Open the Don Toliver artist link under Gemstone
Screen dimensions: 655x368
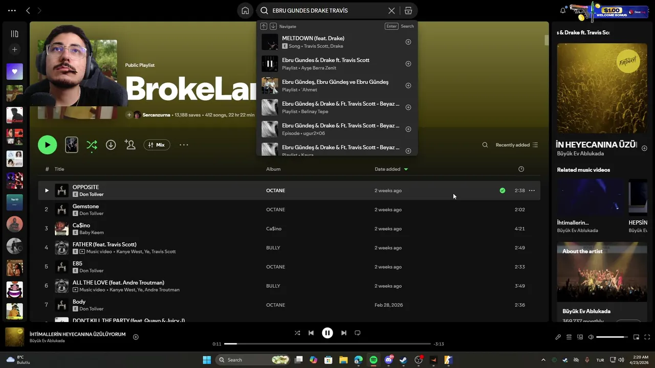pos(92,214)
